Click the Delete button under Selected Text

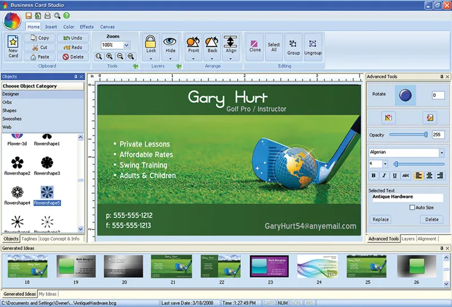tap(432, 220)
